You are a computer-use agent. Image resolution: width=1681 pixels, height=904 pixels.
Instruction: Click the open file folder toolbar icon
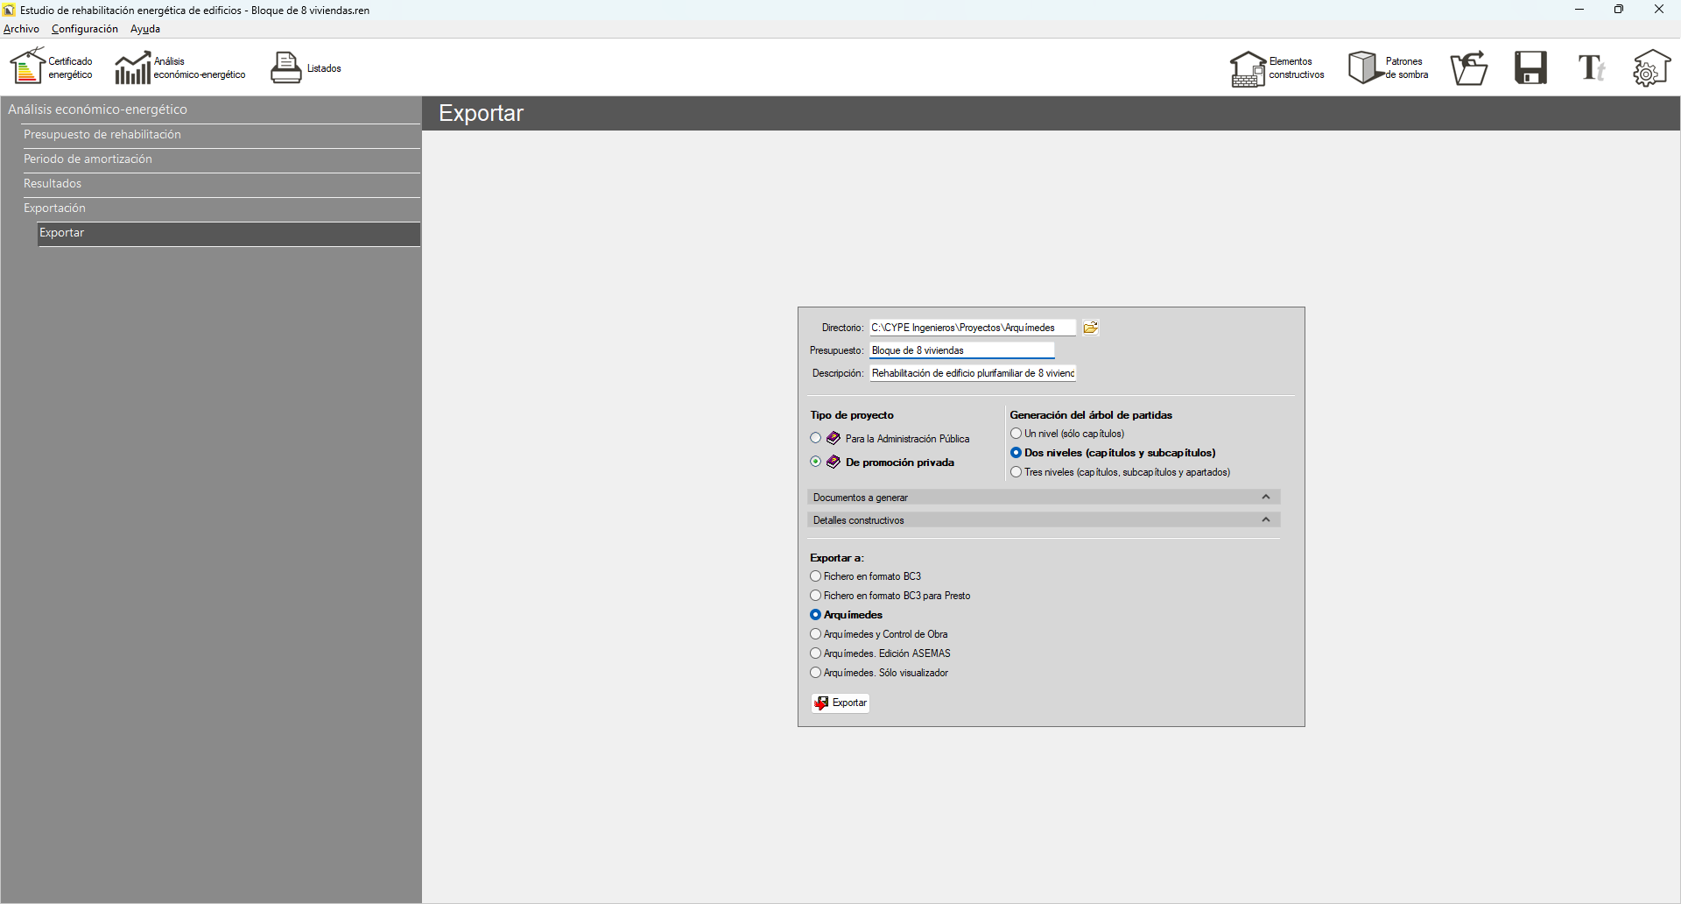coord(1469,67)
